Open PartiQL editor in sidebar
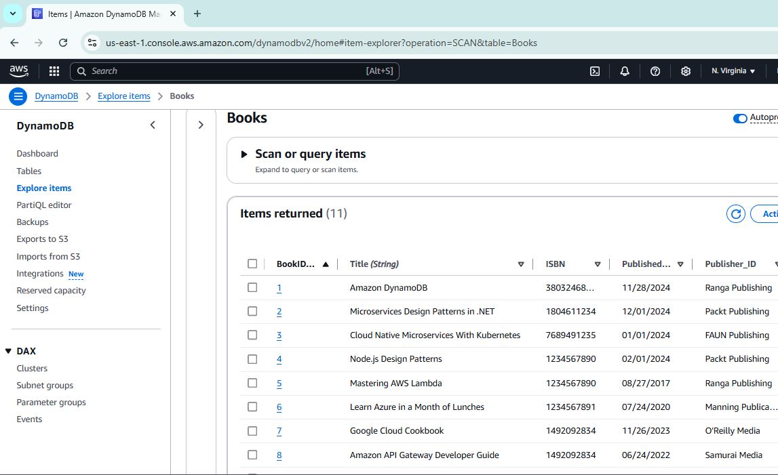 43,205
